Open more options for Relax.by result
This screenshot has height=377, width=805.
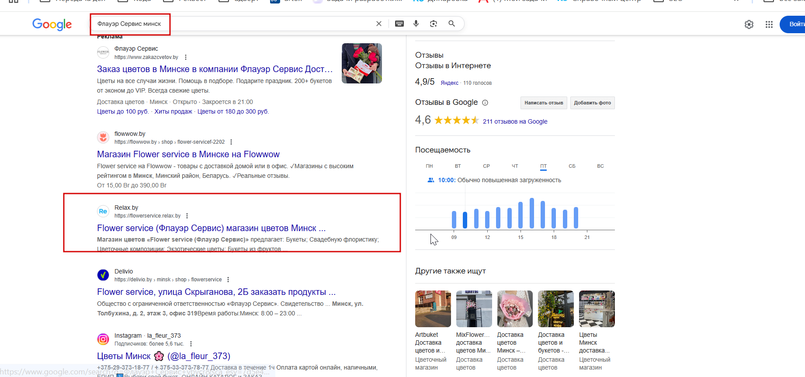(187, 216)
